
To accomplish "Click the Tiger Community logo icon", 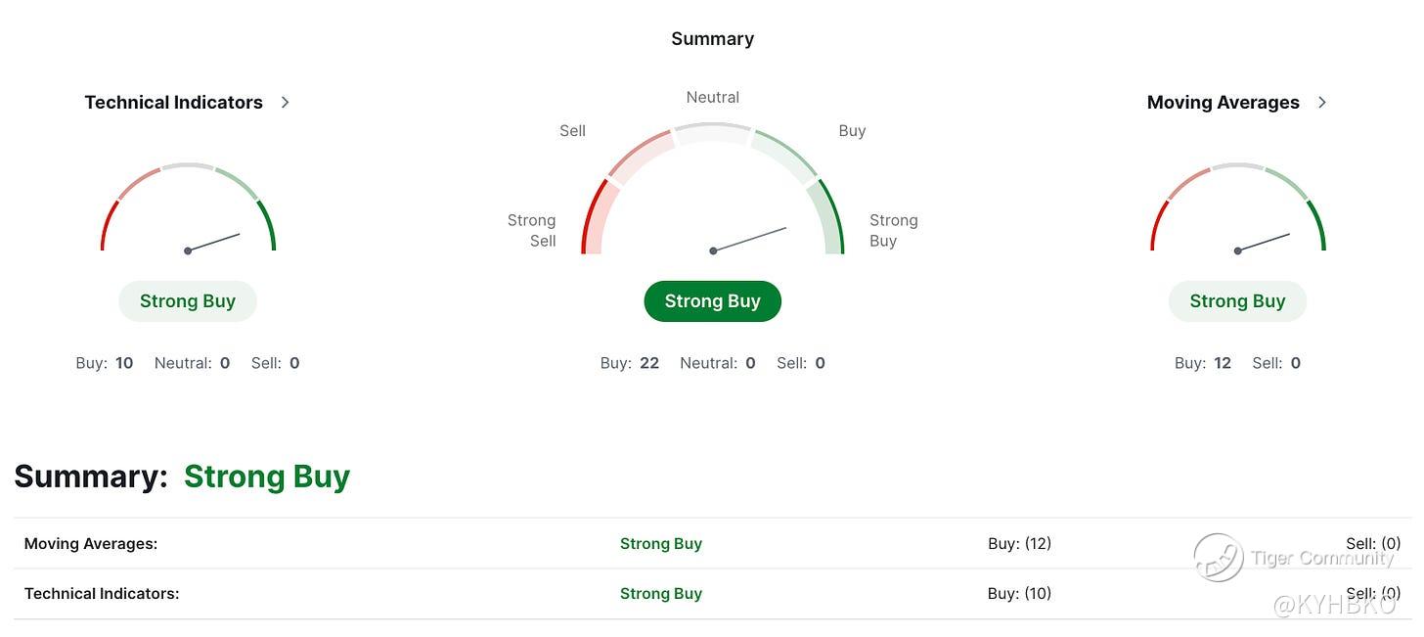I will [1218, 558].
